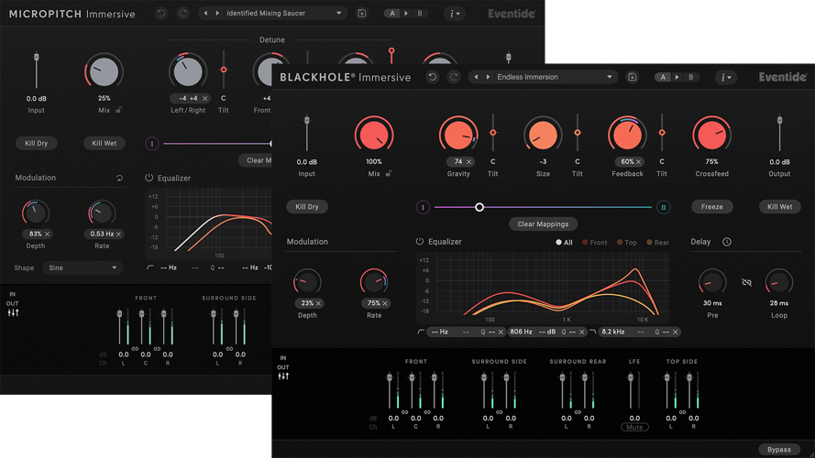
Task: Click the Mix lock icon in Blackhole
Action: pyautogui.click(x=389, y=173)
